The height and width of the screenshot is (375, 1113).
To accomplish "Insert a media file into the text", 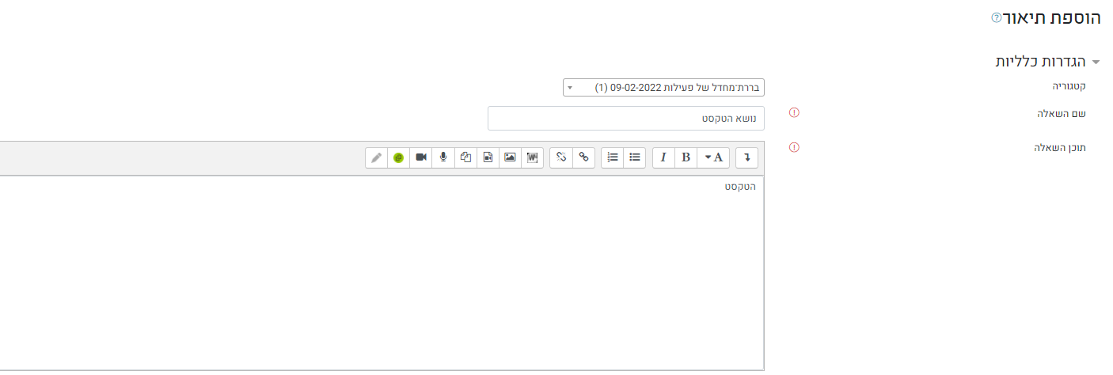I will (x=488, y=157).
